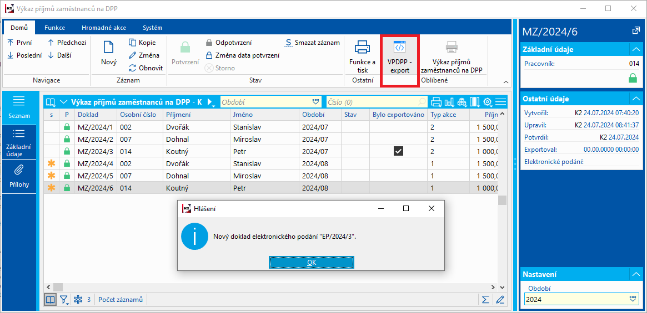Click the printer icon in the table toolbar

436,102
